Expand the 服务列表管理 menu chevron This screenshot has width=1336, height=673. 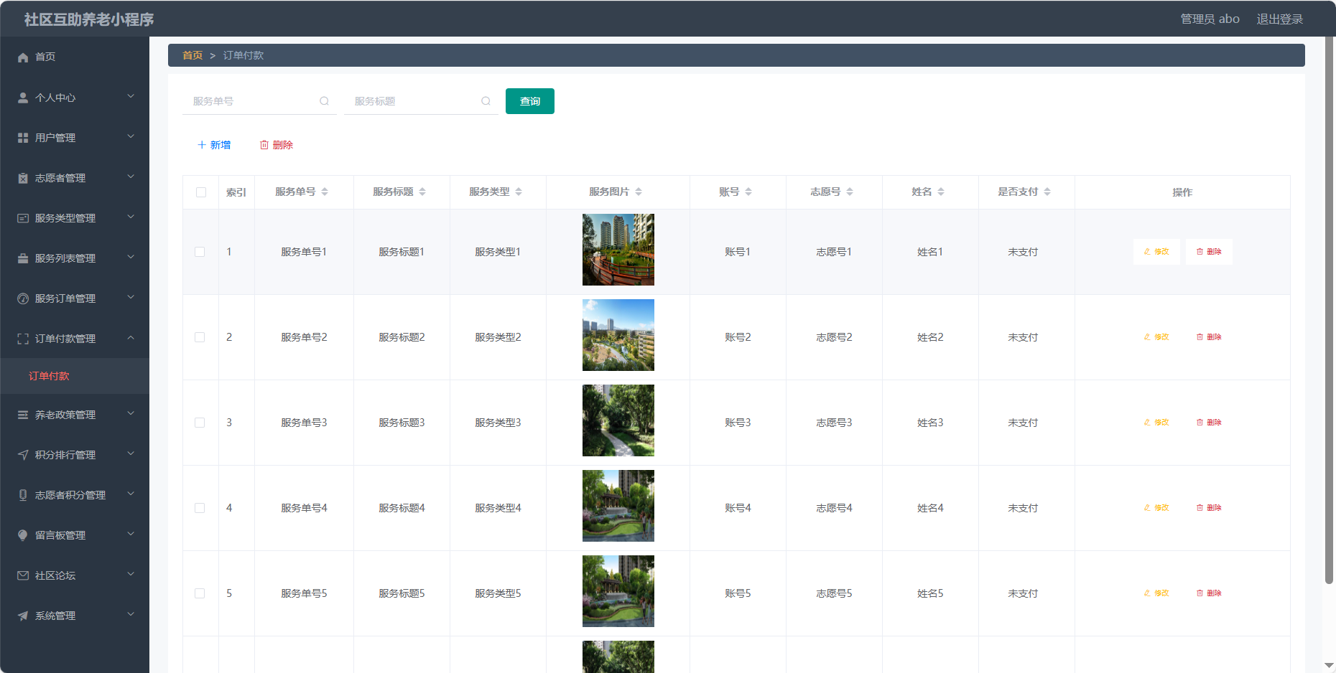131,257
